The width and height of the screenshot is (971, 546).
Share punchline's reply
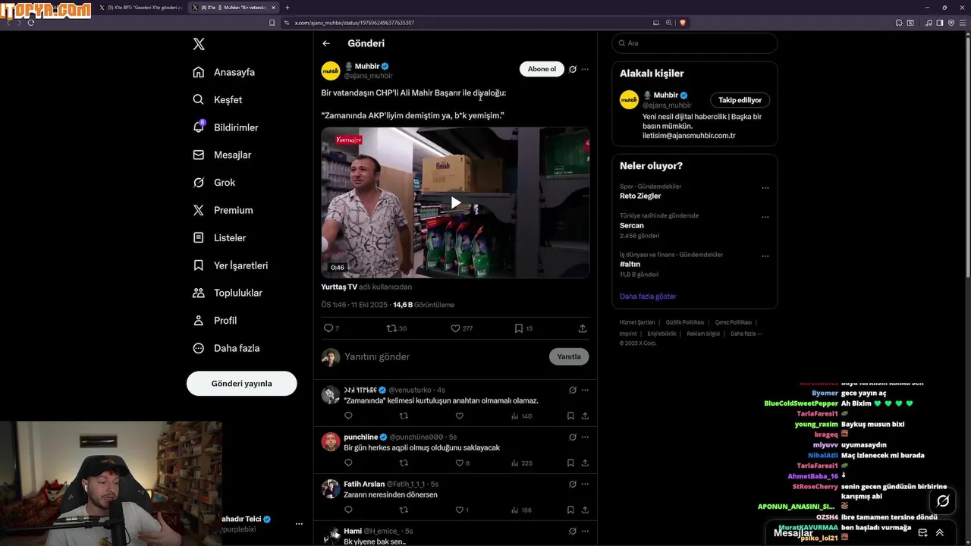pyautogui.click(x=585, y=463)
